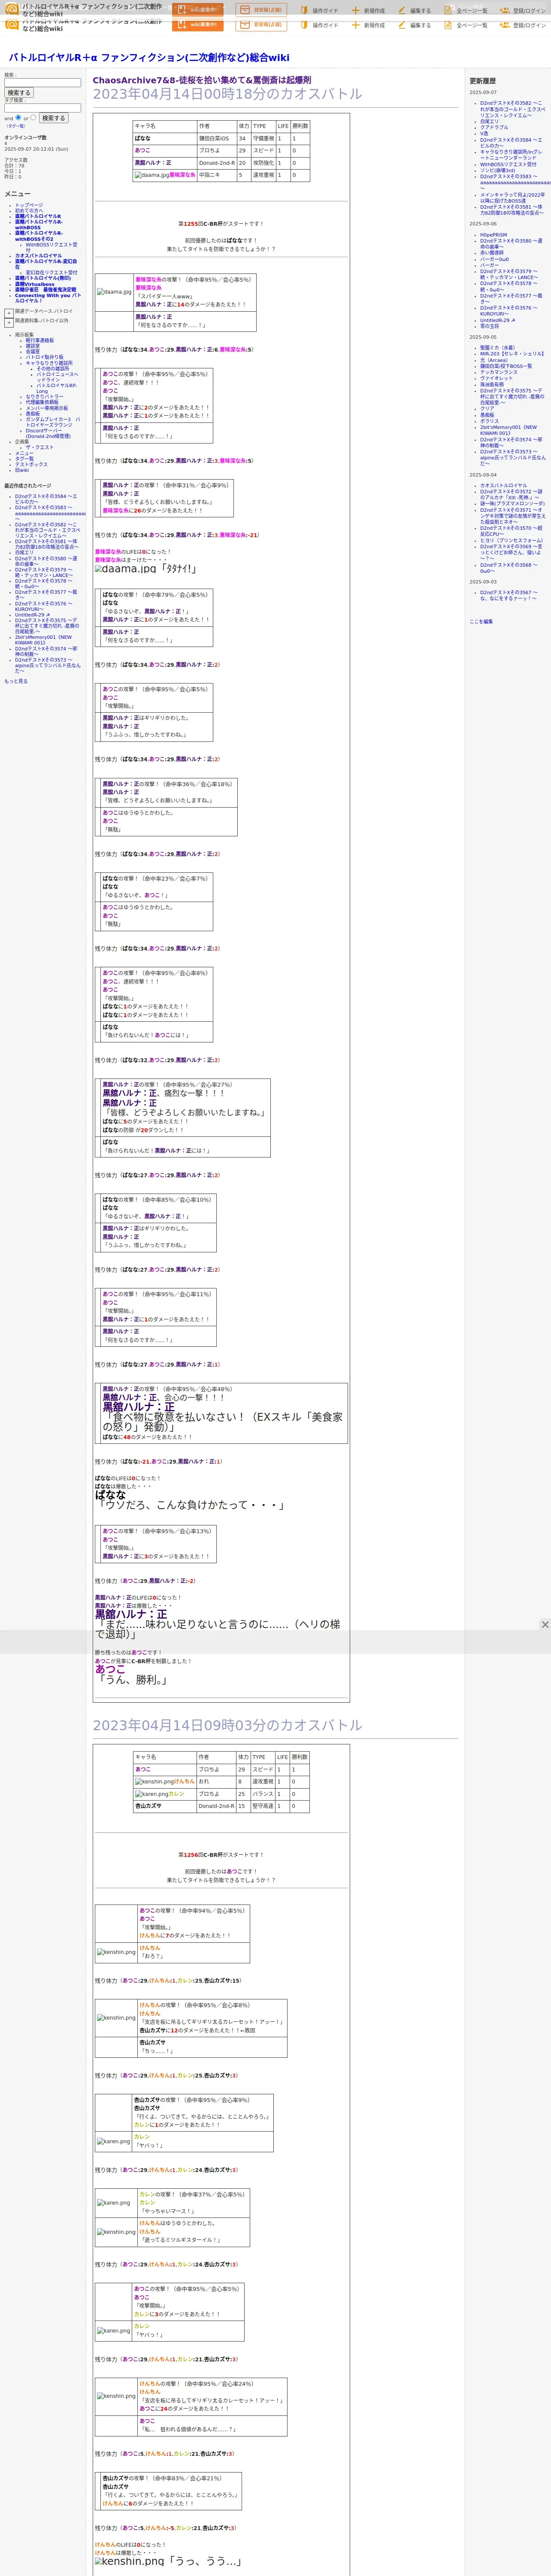Image resolution: width=551 pixels, height=2576 pixels.
Task: Open 零の玉将 in the update history
Action: pos(489,326)
